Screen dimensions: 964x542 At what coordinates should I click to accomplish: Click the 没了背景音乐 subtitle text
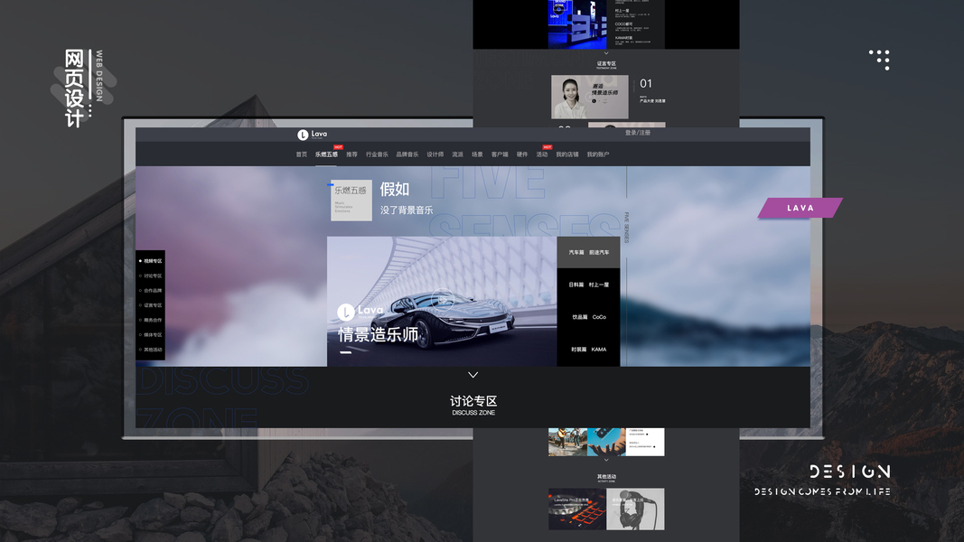[x=407, y=210]
